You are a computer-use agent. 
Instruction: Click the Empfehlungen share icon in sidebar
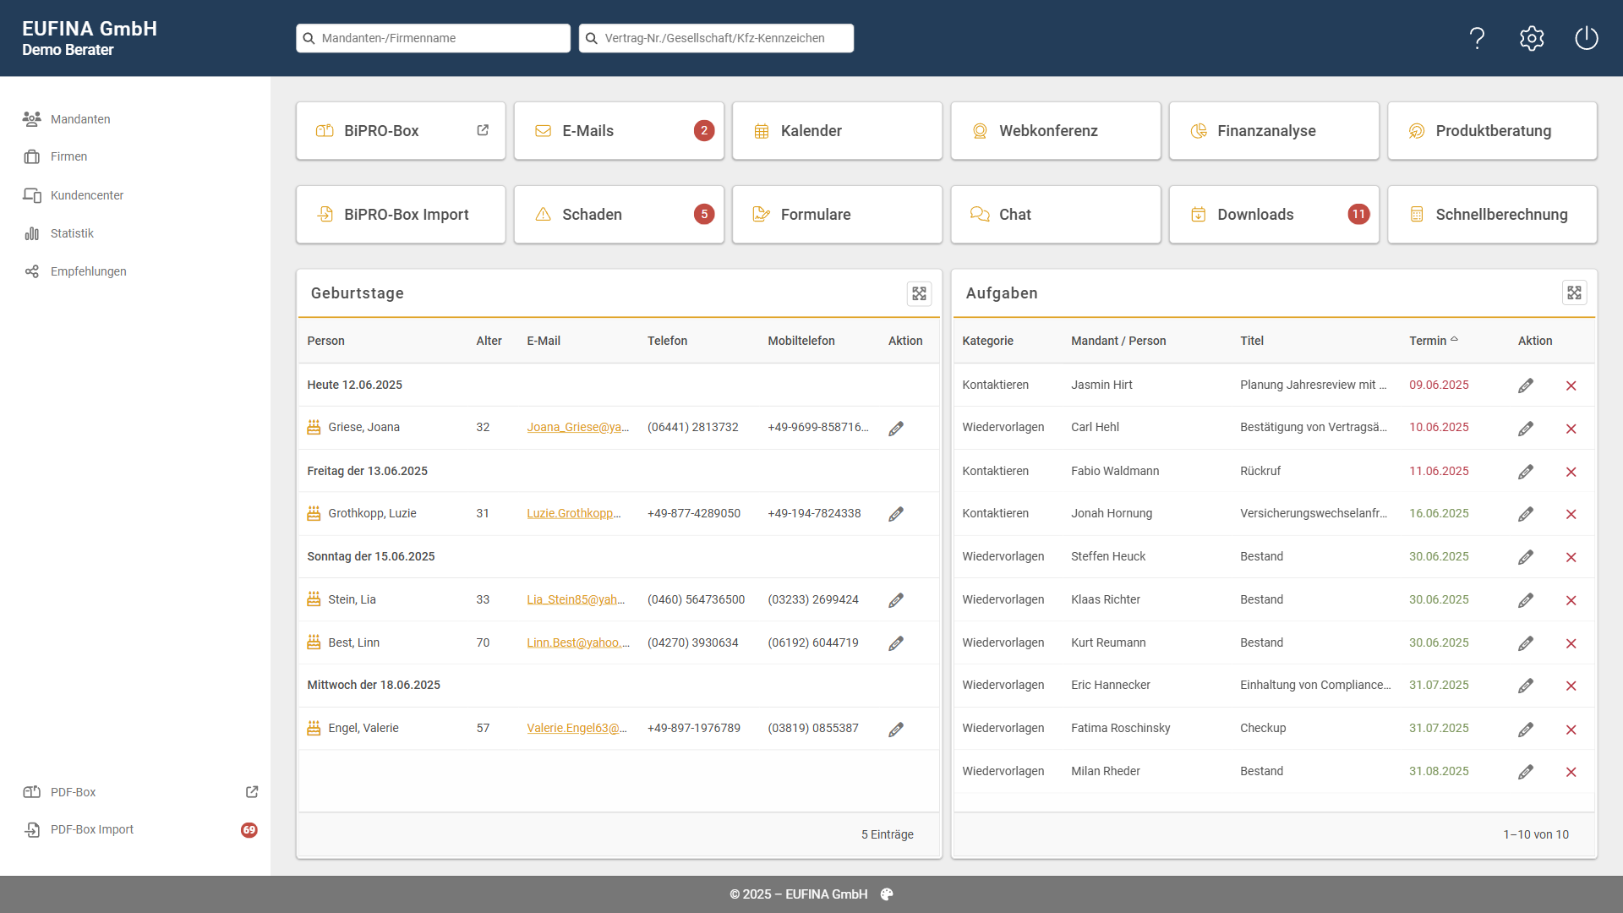tap(31, 271)
